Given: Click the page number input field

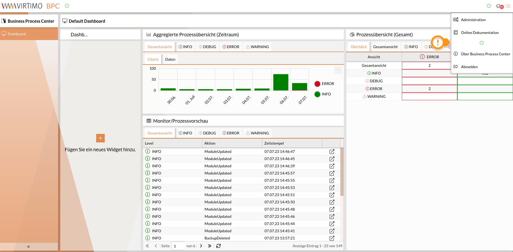Looking at the screenshot, I should click(178, 246).
